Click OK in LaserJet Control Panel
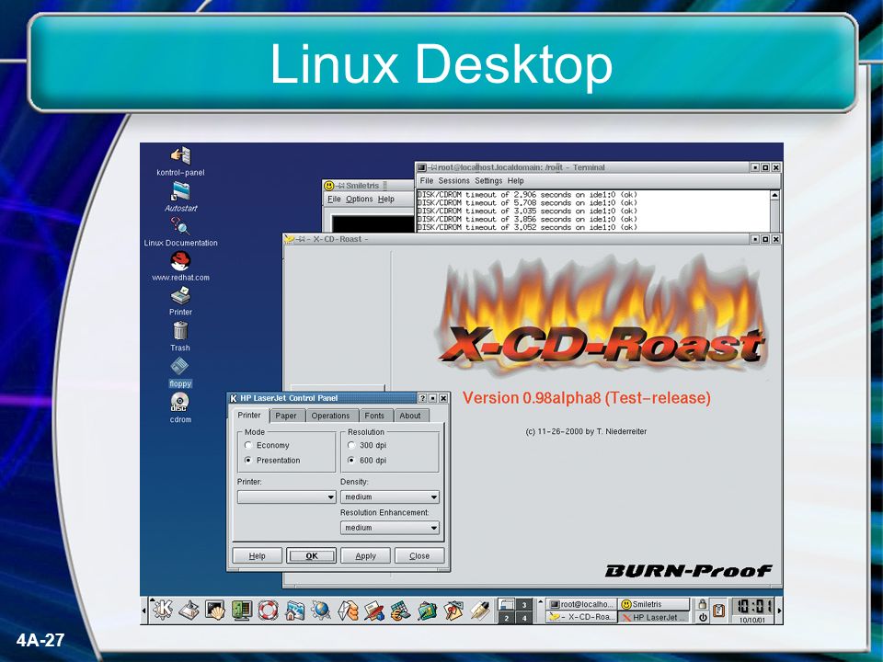Image resolution: width=883 pixels, height=662 pixels. [x=312, y=555]
